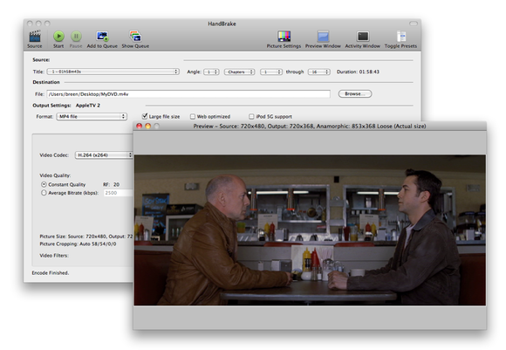
Task: Click the AppleTV 2 preset name text
Action: point(88,106)
